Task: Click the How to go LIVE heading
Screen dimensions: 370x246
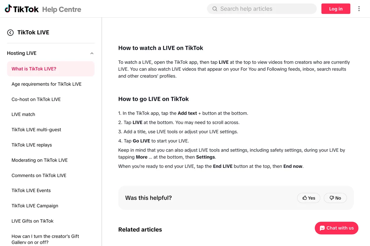Action: (x=154, y=99)
